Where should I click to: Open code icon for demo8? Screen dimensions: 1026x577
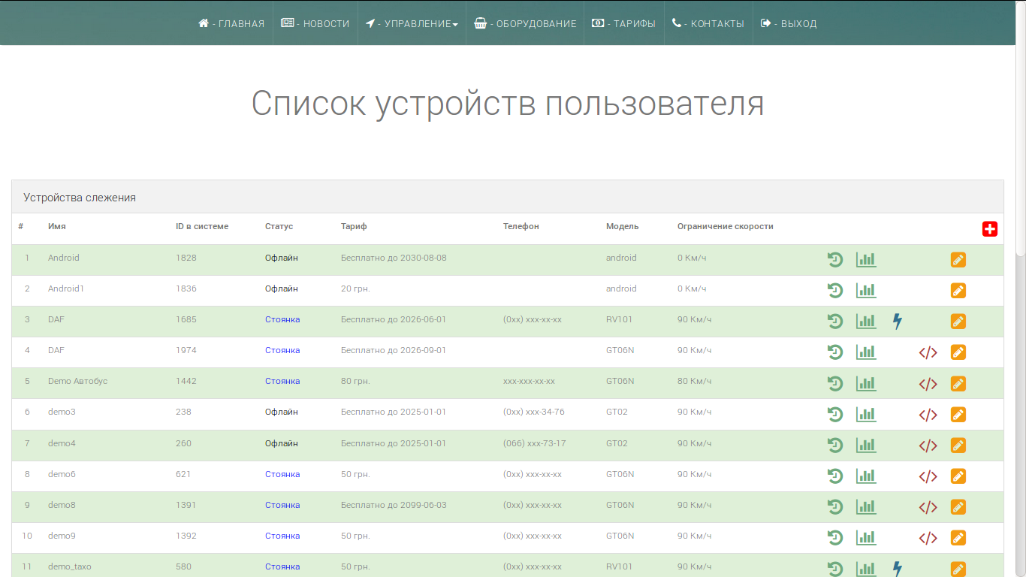pyautogui.click(x=928, y=507)
